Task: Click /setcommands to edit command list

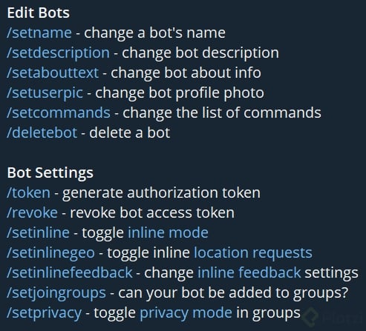Action: pyautogui.click(x=59, y=113)
